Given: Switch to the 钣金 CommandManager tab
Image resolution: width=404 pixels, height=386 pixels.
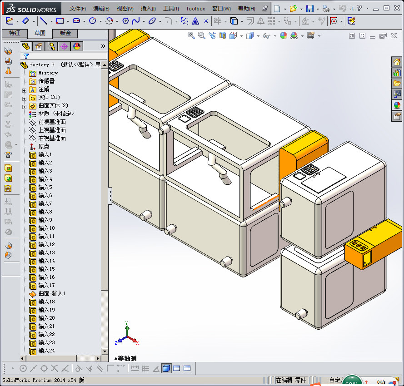Looking at the screenshot, I should tap(65, 33).
